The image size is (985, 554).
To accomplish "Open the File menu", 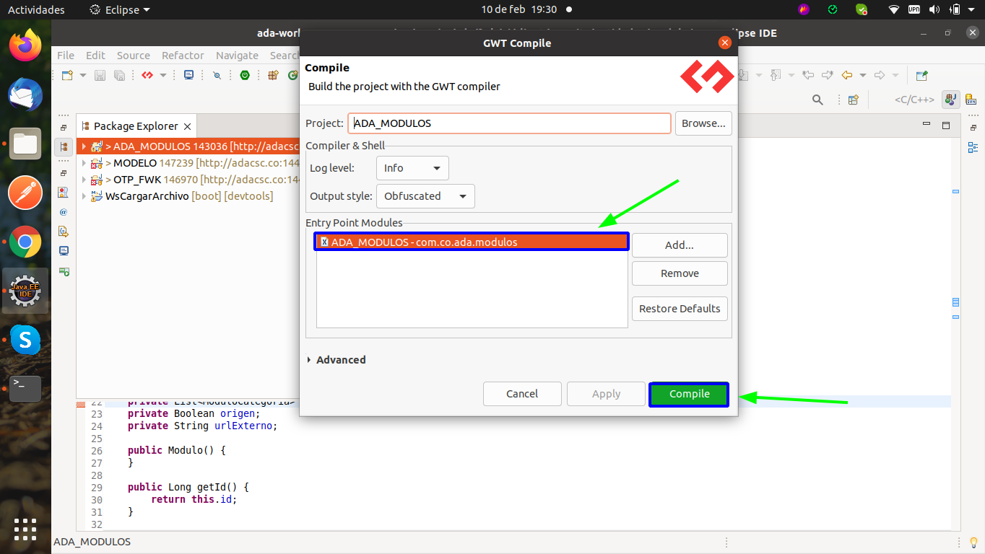I will click(66, 56).
